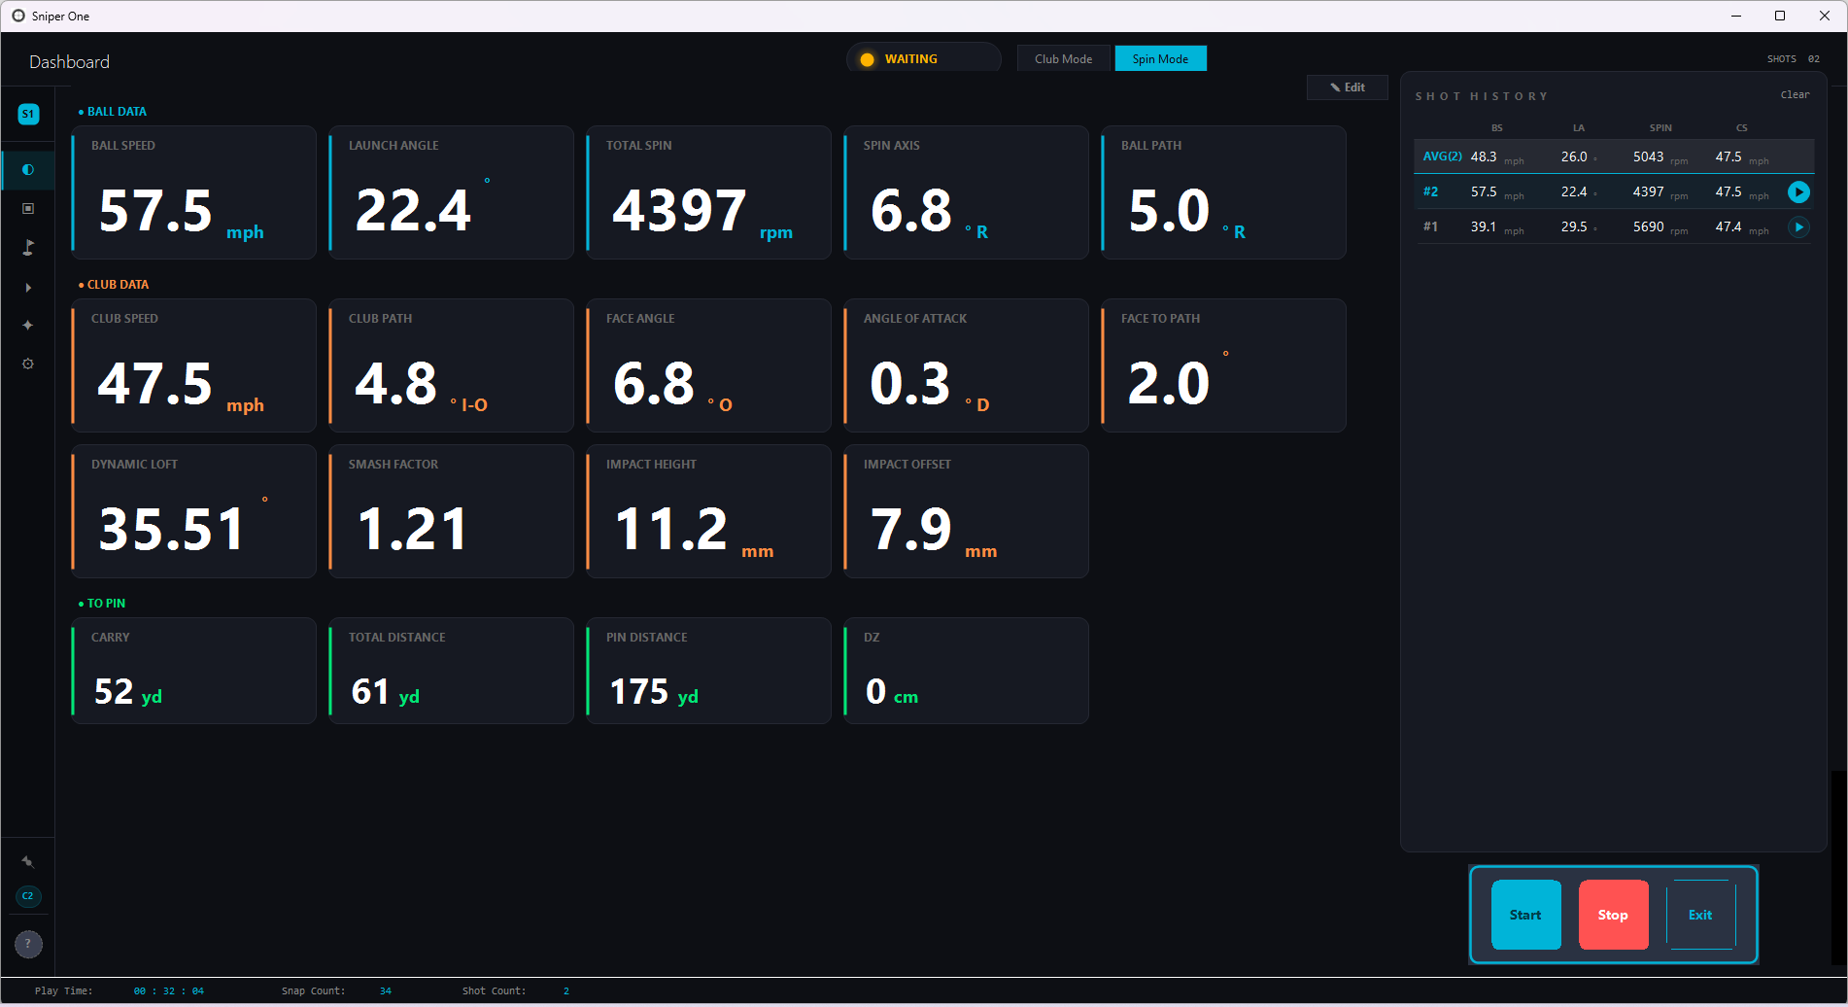Click the S1 badge in the sidebar
The width and height of the screenshot is (1848, 1007).
(x=28, y=114)
